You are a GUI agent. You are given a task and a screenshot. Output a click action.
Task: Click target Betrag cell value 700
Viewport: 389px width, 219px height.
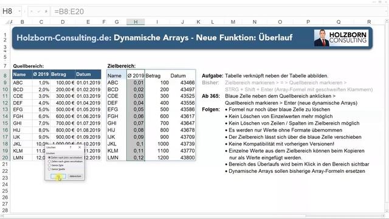157,123
